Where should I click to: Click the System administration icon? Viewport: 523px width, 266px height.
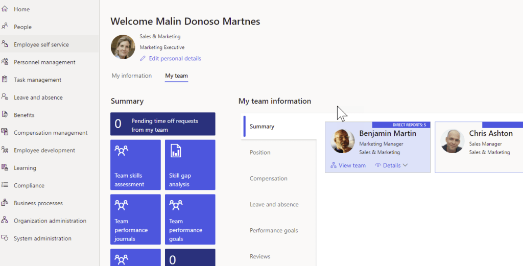5,238
